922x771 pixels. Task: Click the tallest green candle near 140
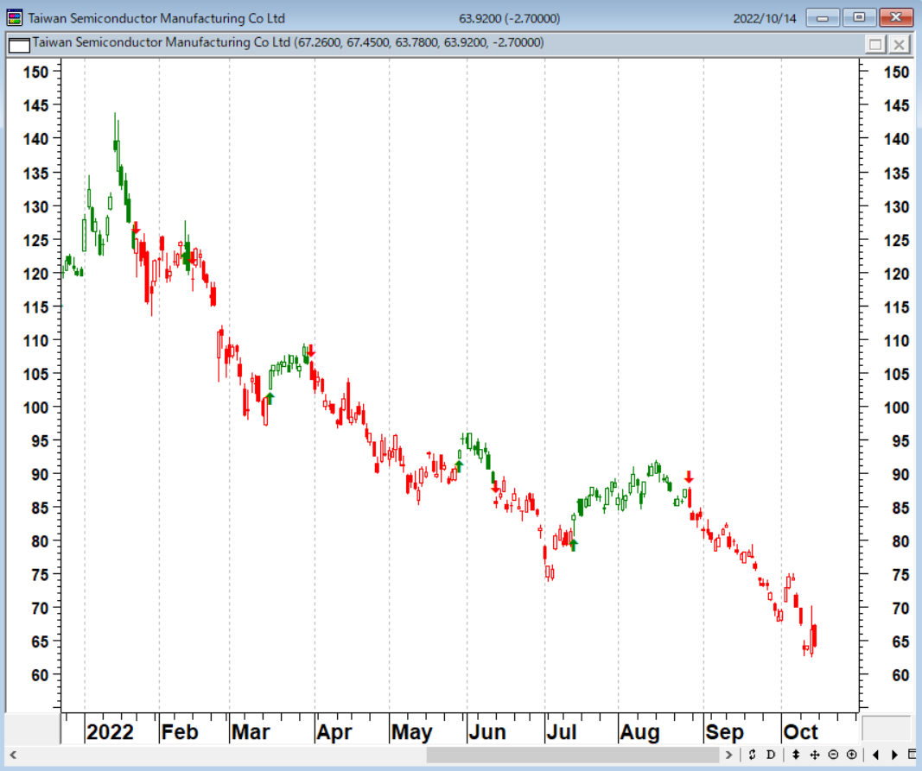(117, 145)
